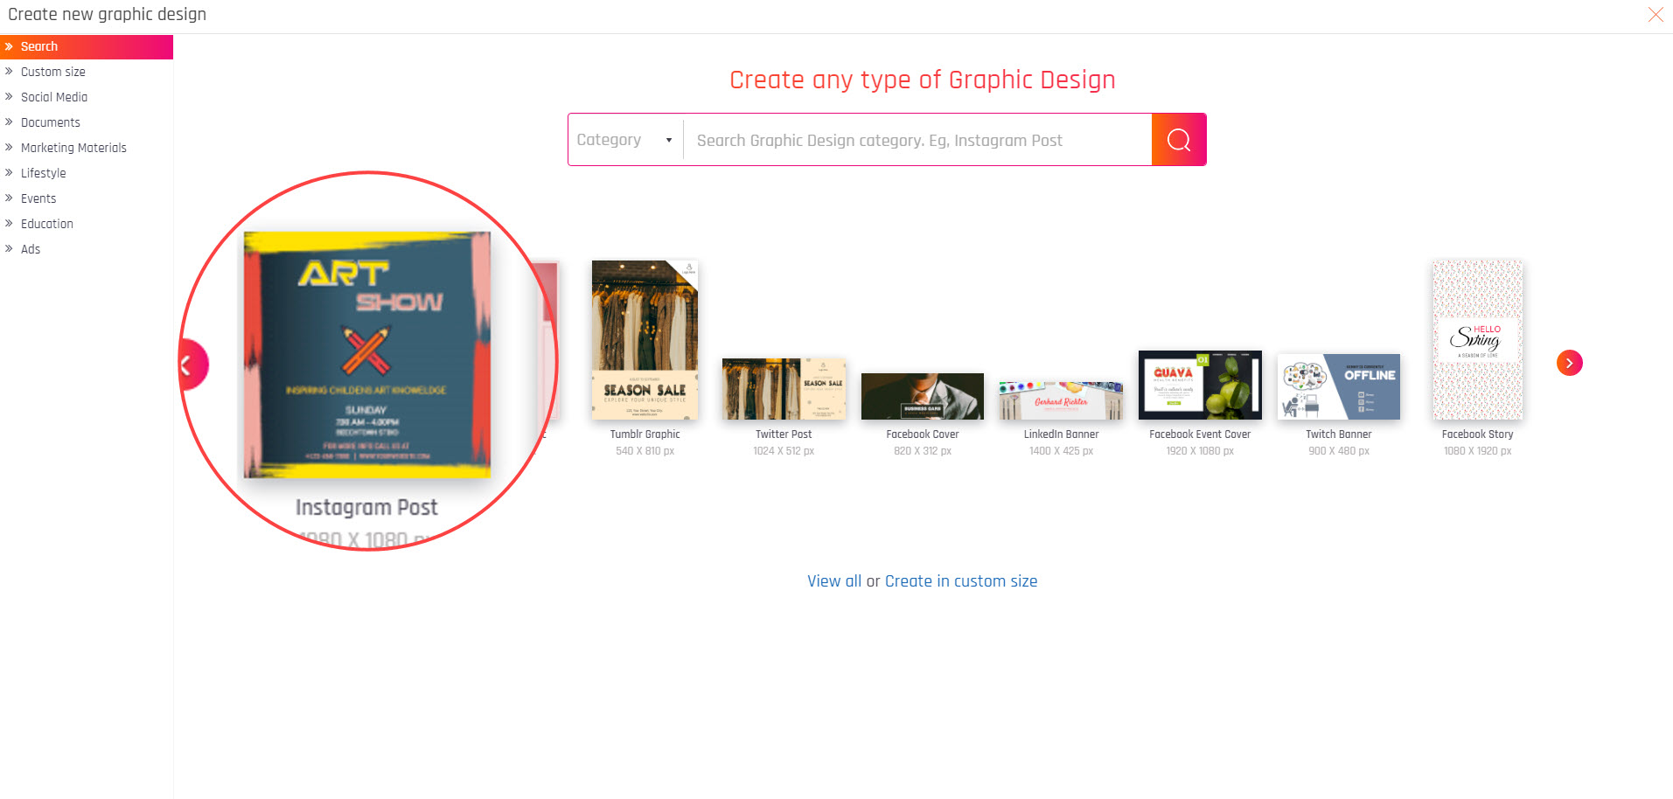This screenshot has height=799, width=1673.
Task: Select the Instagram Post art show template
Action: (366, 355)
